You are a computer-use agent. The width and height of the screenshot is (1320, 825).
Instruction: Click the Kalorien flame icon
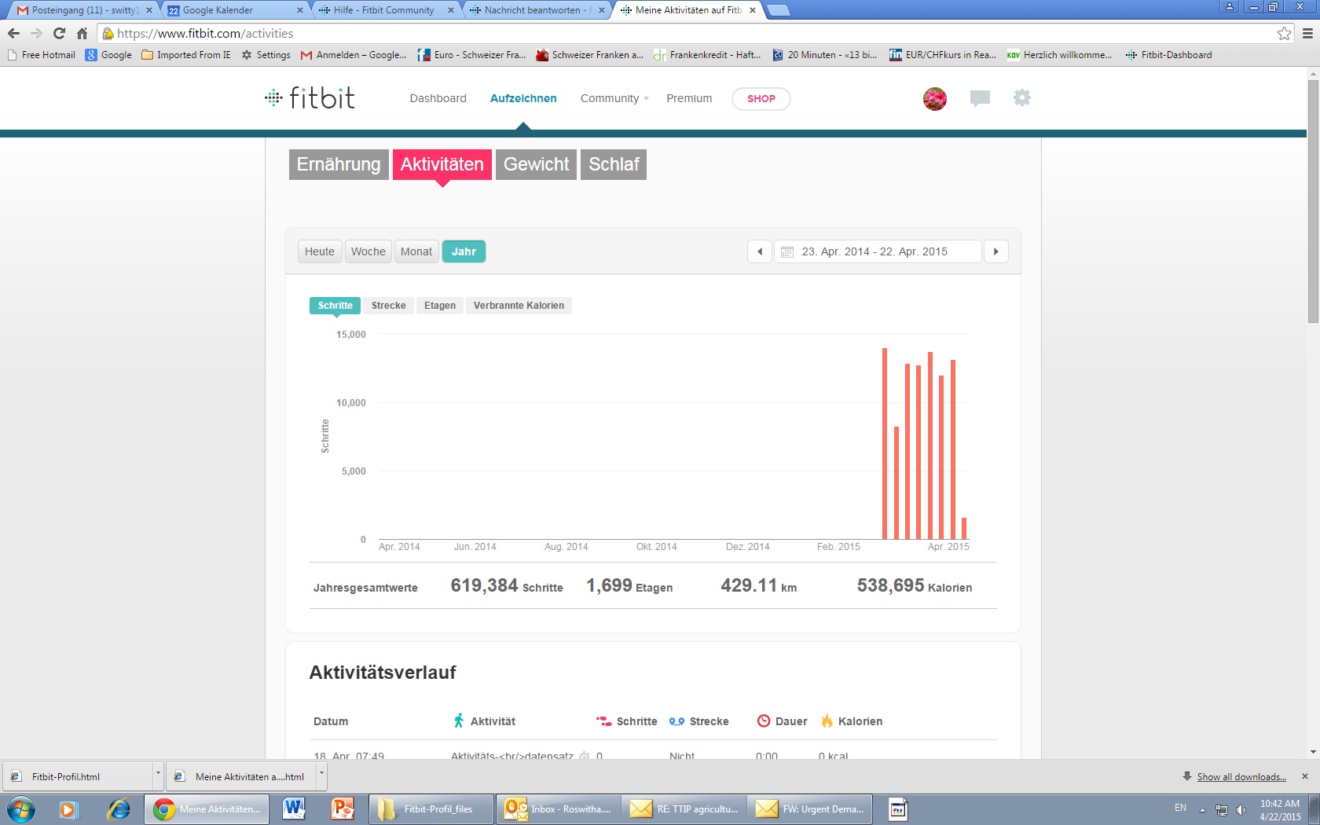pos(827,720)
